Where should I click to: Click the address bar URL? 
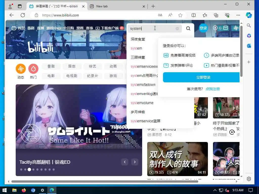pos(60,15)
